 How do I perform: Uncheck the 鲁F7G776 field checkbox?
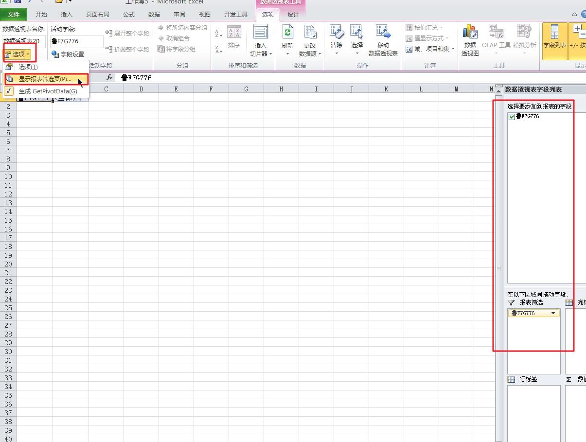pos(512,117)
